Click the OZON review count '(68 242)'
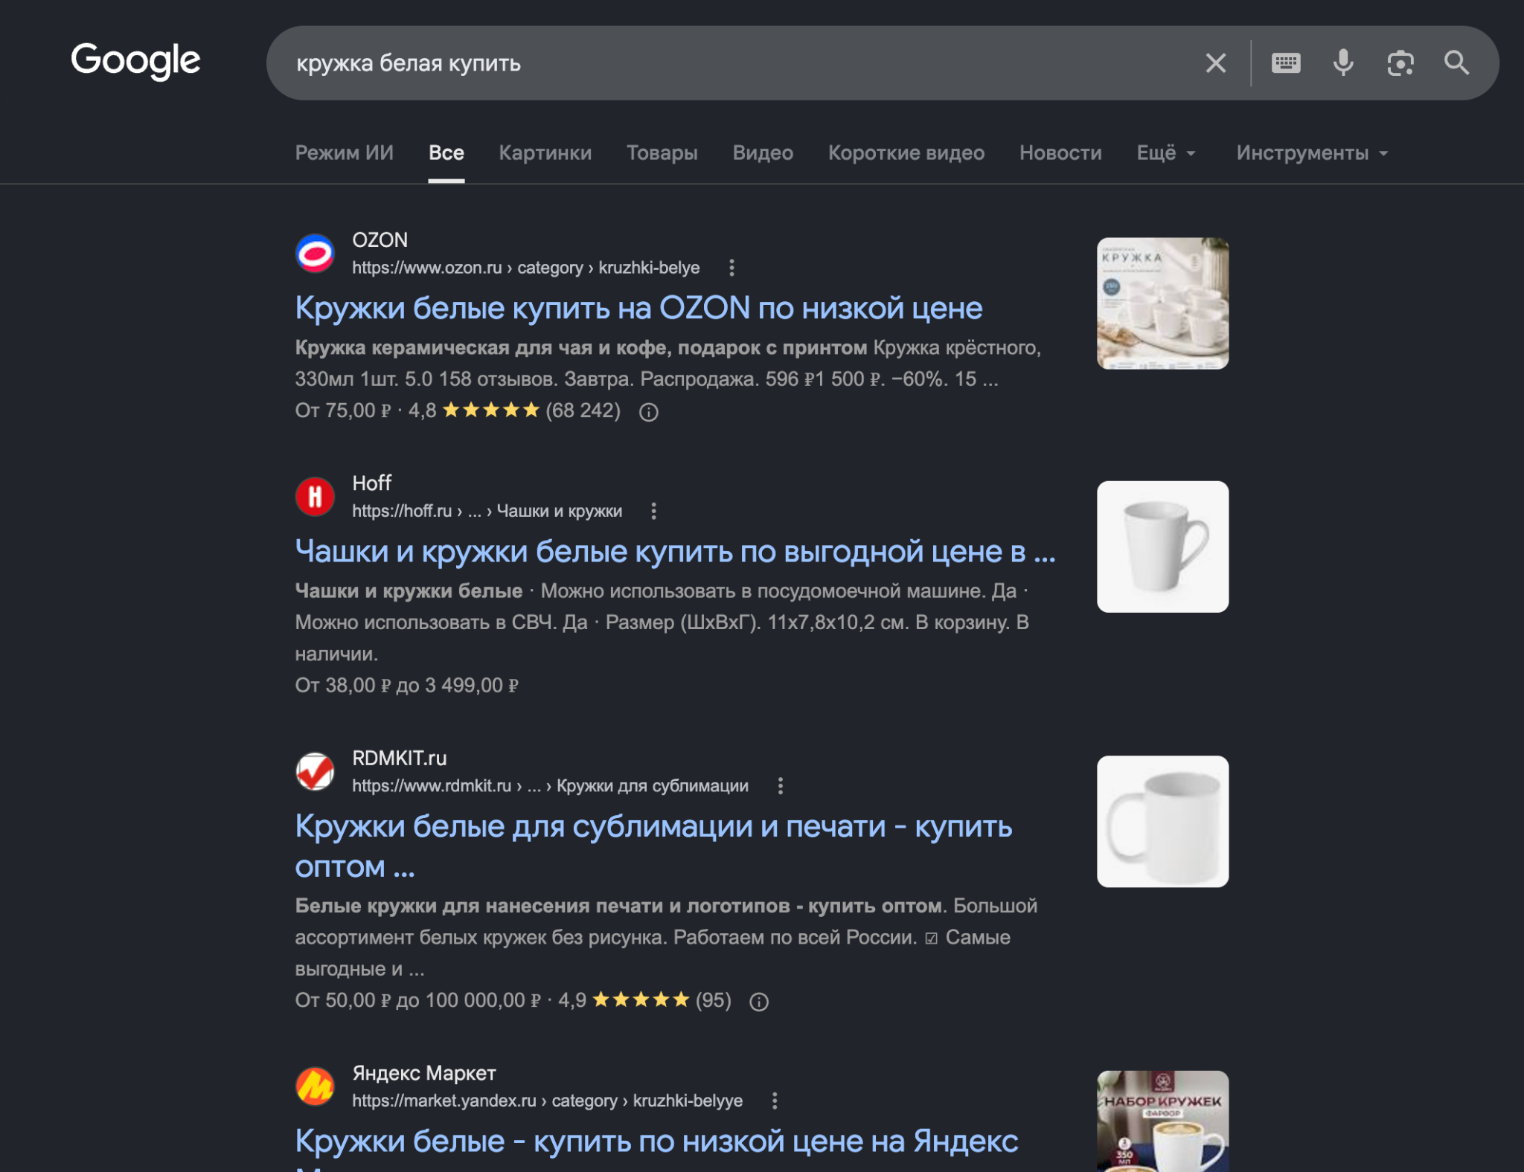The width and height of the screenshot is (1524, 1172). point(583,410)
